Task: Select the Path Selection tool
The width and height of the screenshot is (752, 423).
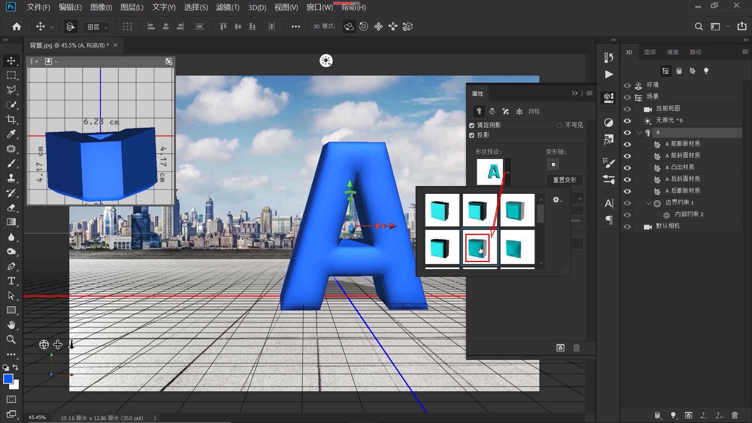Action: pyautogui.click(x=11, y=296)
